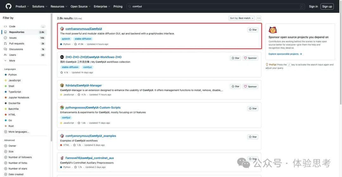The width and height of the screenshot is (342, 177).
Task: Open pythongosssss/ComfyUI-Custom-Scripts repository
Action: pyautogui.click(x=93, y=107)
